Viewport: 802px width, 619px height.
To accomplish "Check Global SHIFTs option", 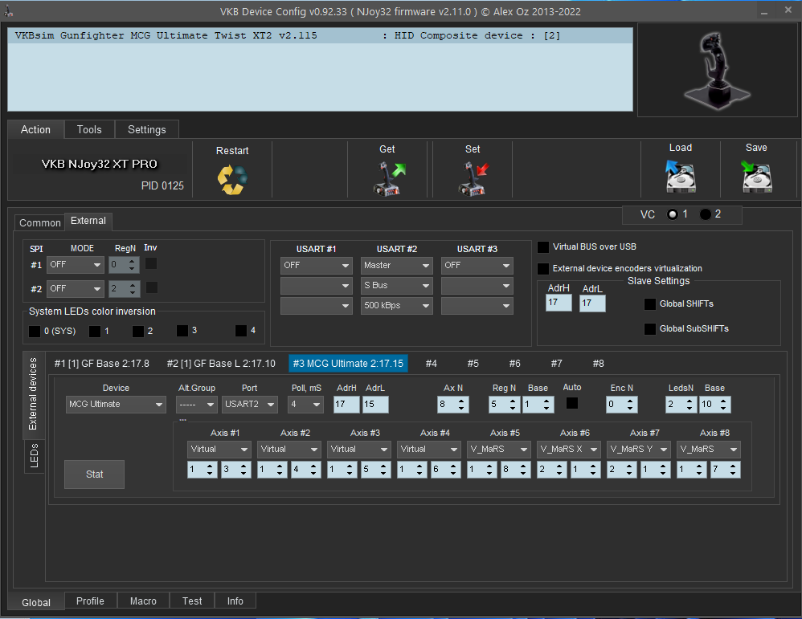I will [x=649, y=304].
